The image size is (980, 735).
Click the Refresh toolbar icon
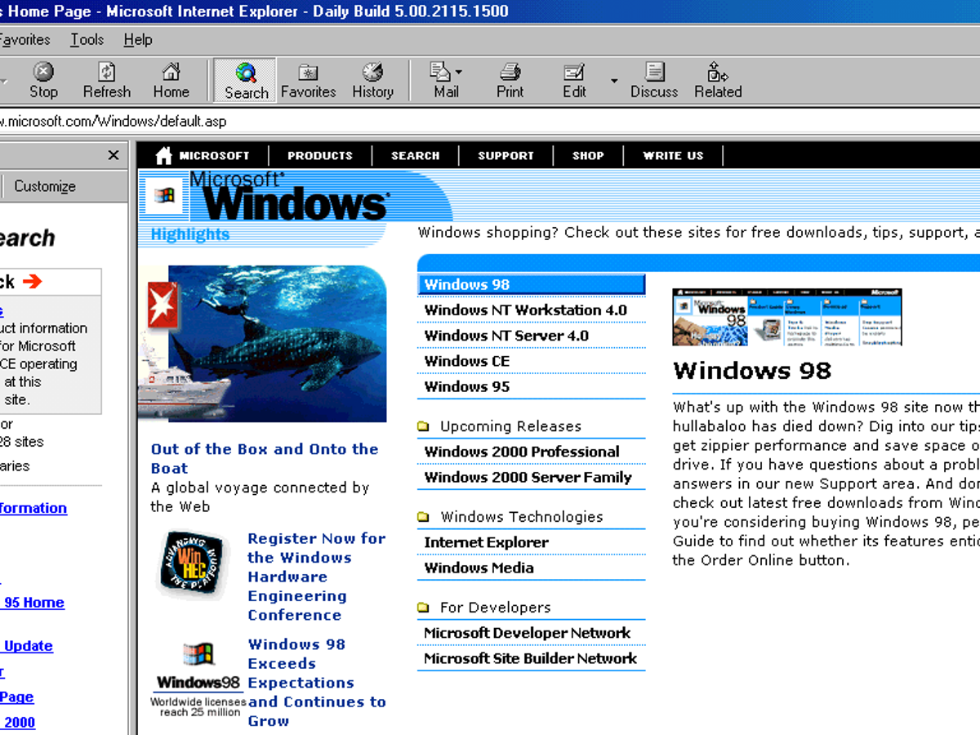pyautogui.click(x=107, y=73)
